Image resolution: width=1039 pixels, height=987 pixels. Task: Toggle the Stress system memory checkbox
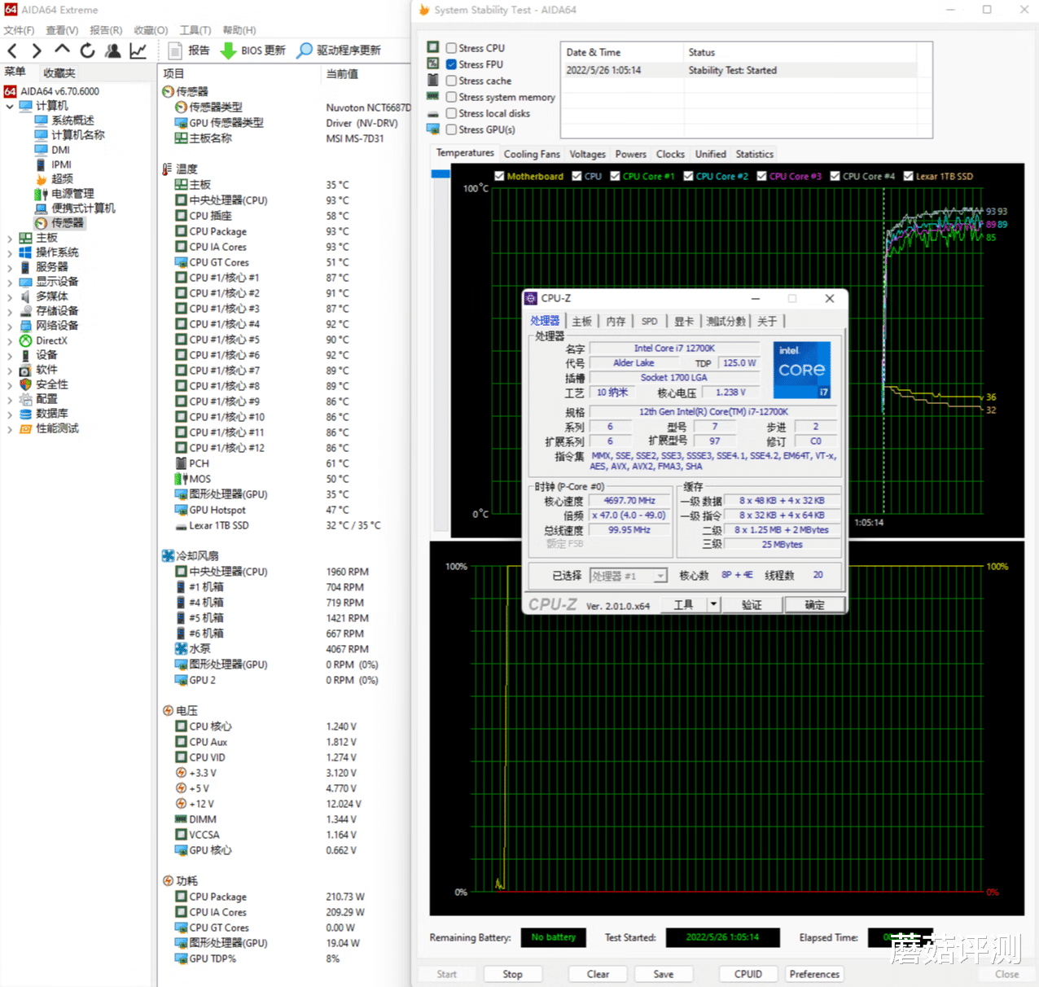coord(451,97)
